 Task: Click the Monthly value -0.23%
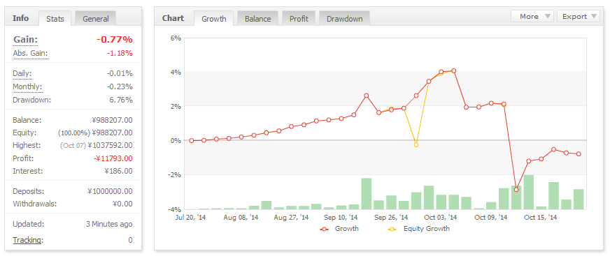pos(120,86)
